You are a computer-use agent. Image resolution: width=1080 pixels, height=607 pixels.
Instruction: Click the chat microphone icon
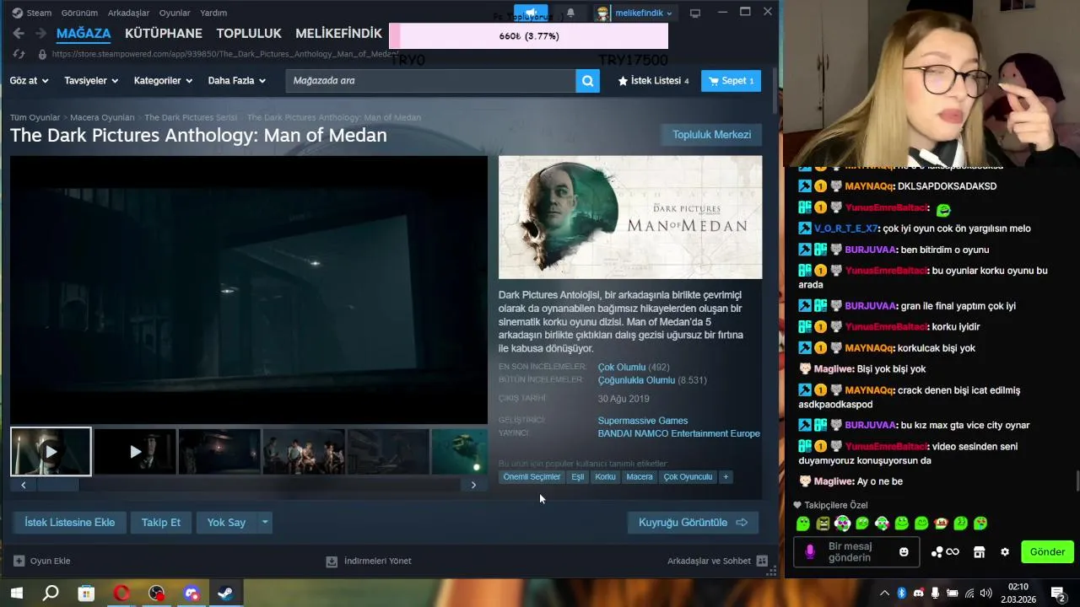coord(810,551)
